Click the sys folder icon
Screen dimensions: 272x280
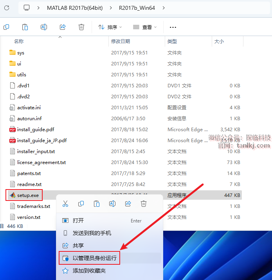(12, 52)
